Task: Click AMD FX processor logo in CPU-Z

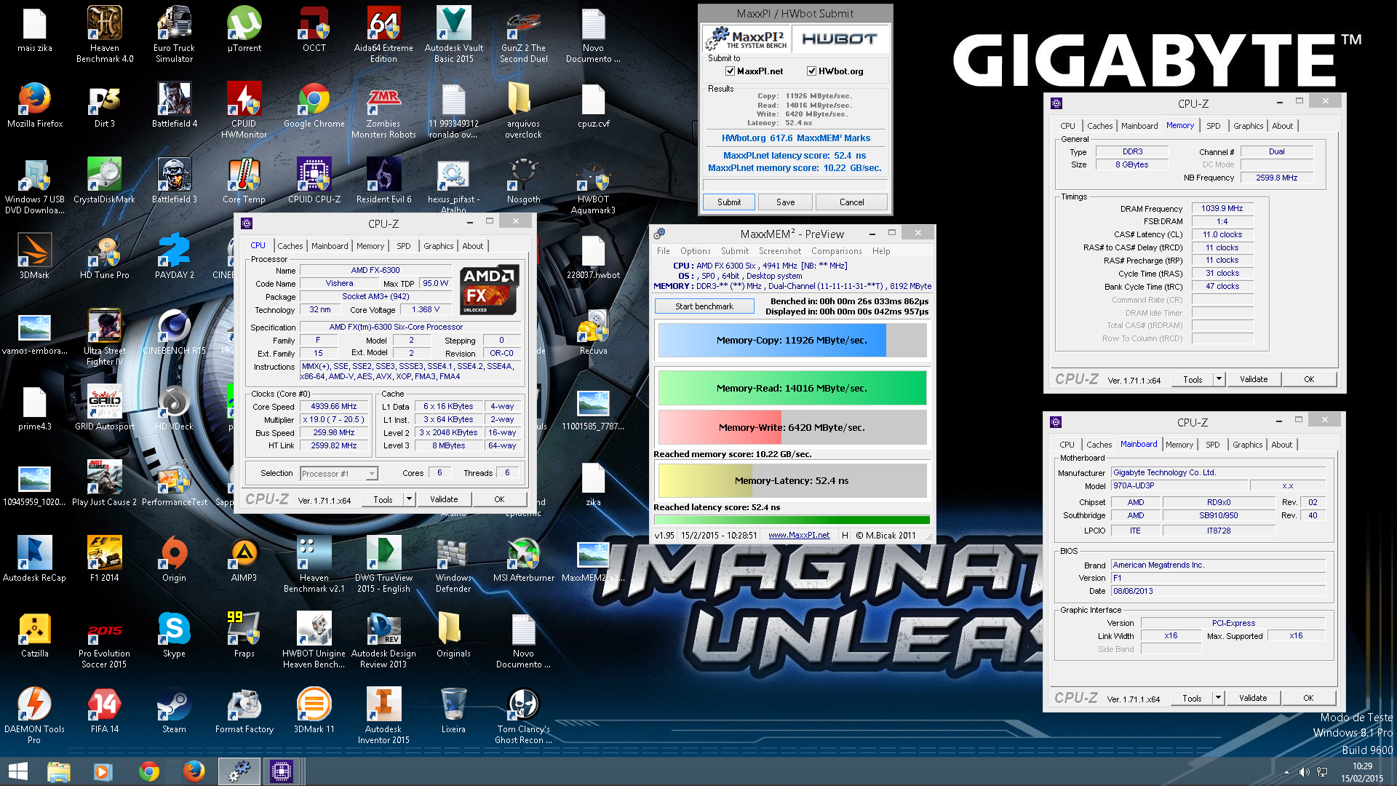Action: (x=490, y=290)
